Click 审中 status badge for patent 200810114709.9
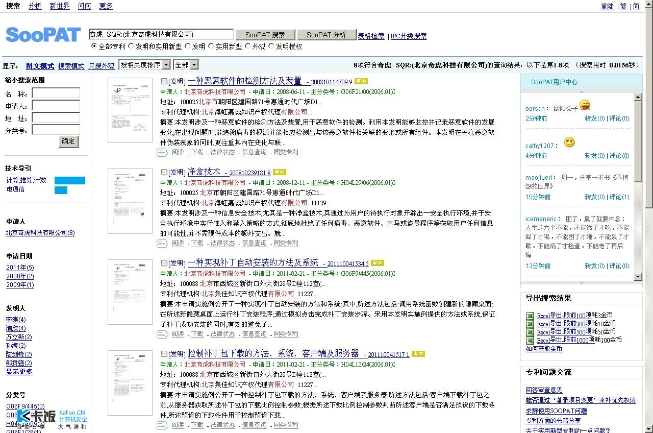 [x=361, y=81]
